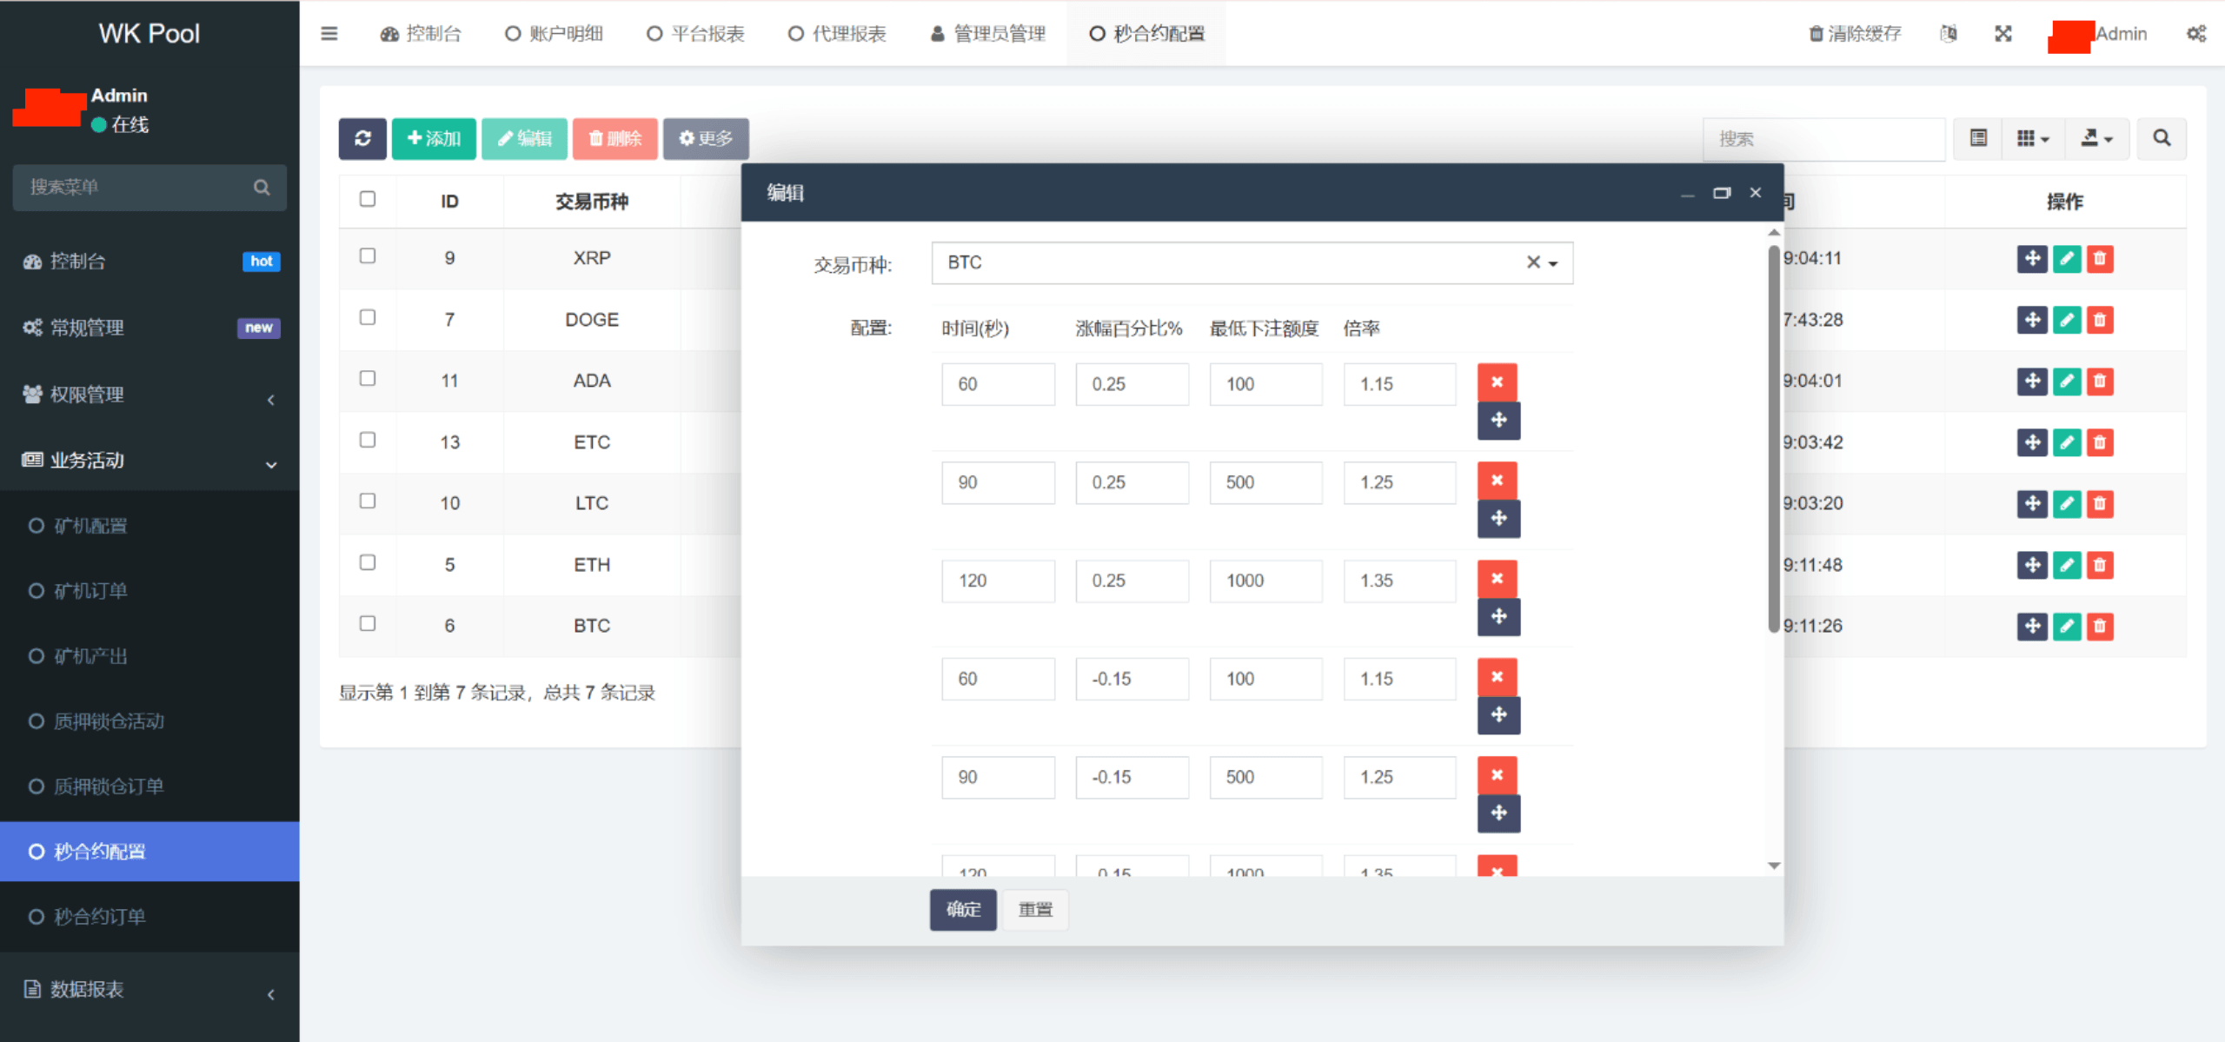Click the drag-move icon for the ADA row
The width and height of the screenshot is (2225, 1042).
[2031, 382]
